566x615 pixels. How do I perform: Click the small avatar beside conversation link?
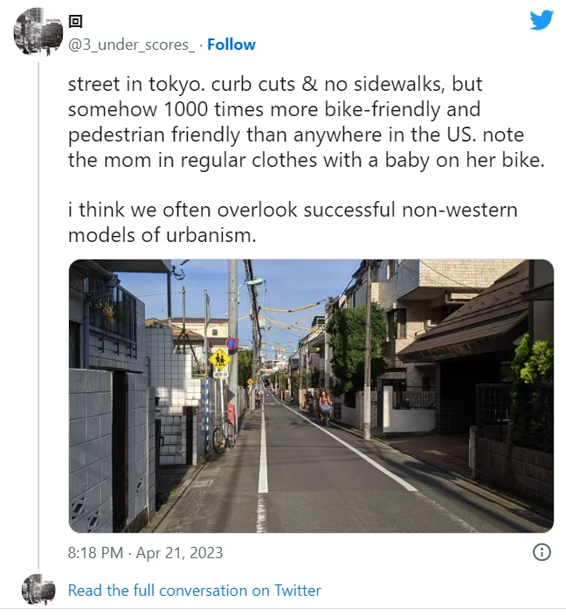pos(38,590)
